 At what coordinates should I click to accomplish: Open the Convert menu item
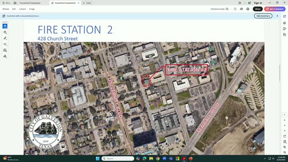click(x=22, y=9)
